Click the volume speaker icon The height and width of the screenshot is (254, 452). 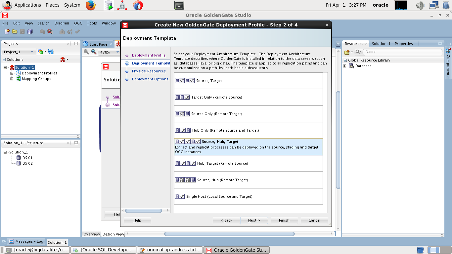click(420, 5)
